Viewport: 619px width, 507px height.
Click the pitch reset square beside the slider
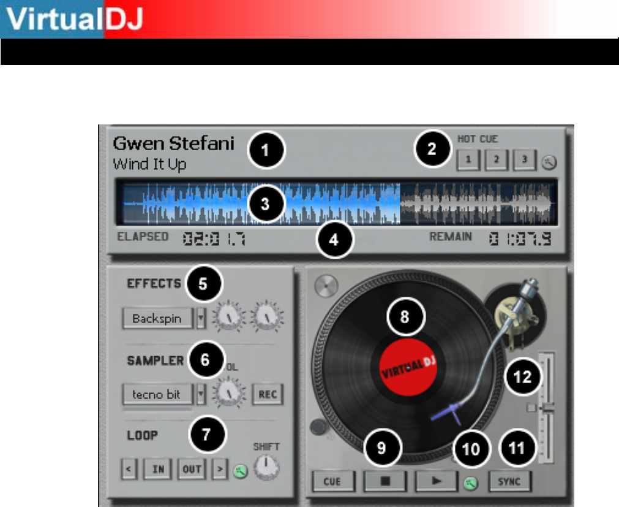[x=531, y=408]
